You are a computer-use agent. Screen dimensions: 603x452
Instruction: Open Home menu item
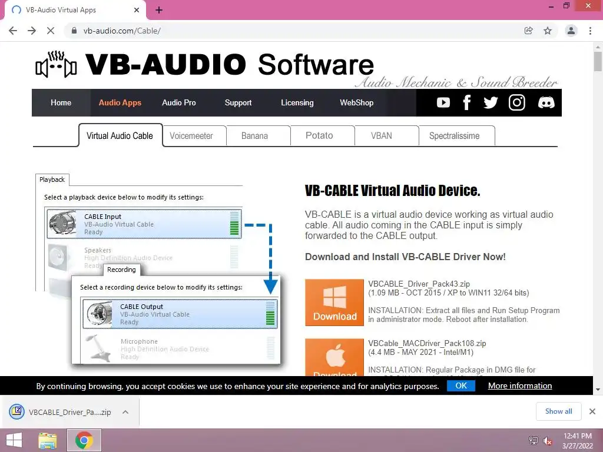[x=61, y=102]
